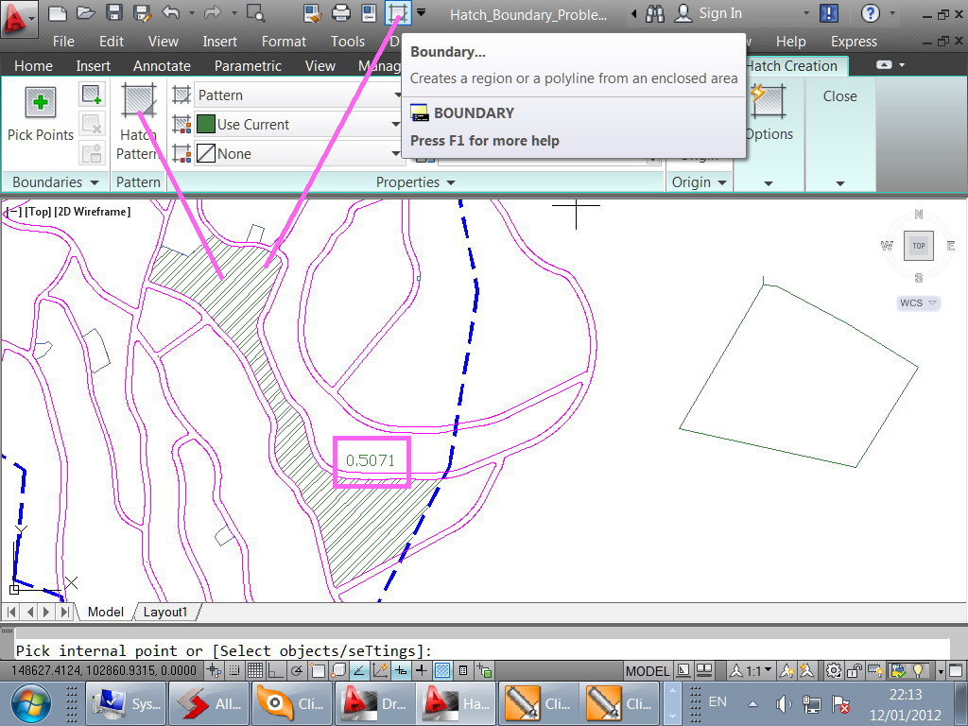Click the Open file folder icon
This screenshot has height=726, width=968.
click(x=85, y=13)
